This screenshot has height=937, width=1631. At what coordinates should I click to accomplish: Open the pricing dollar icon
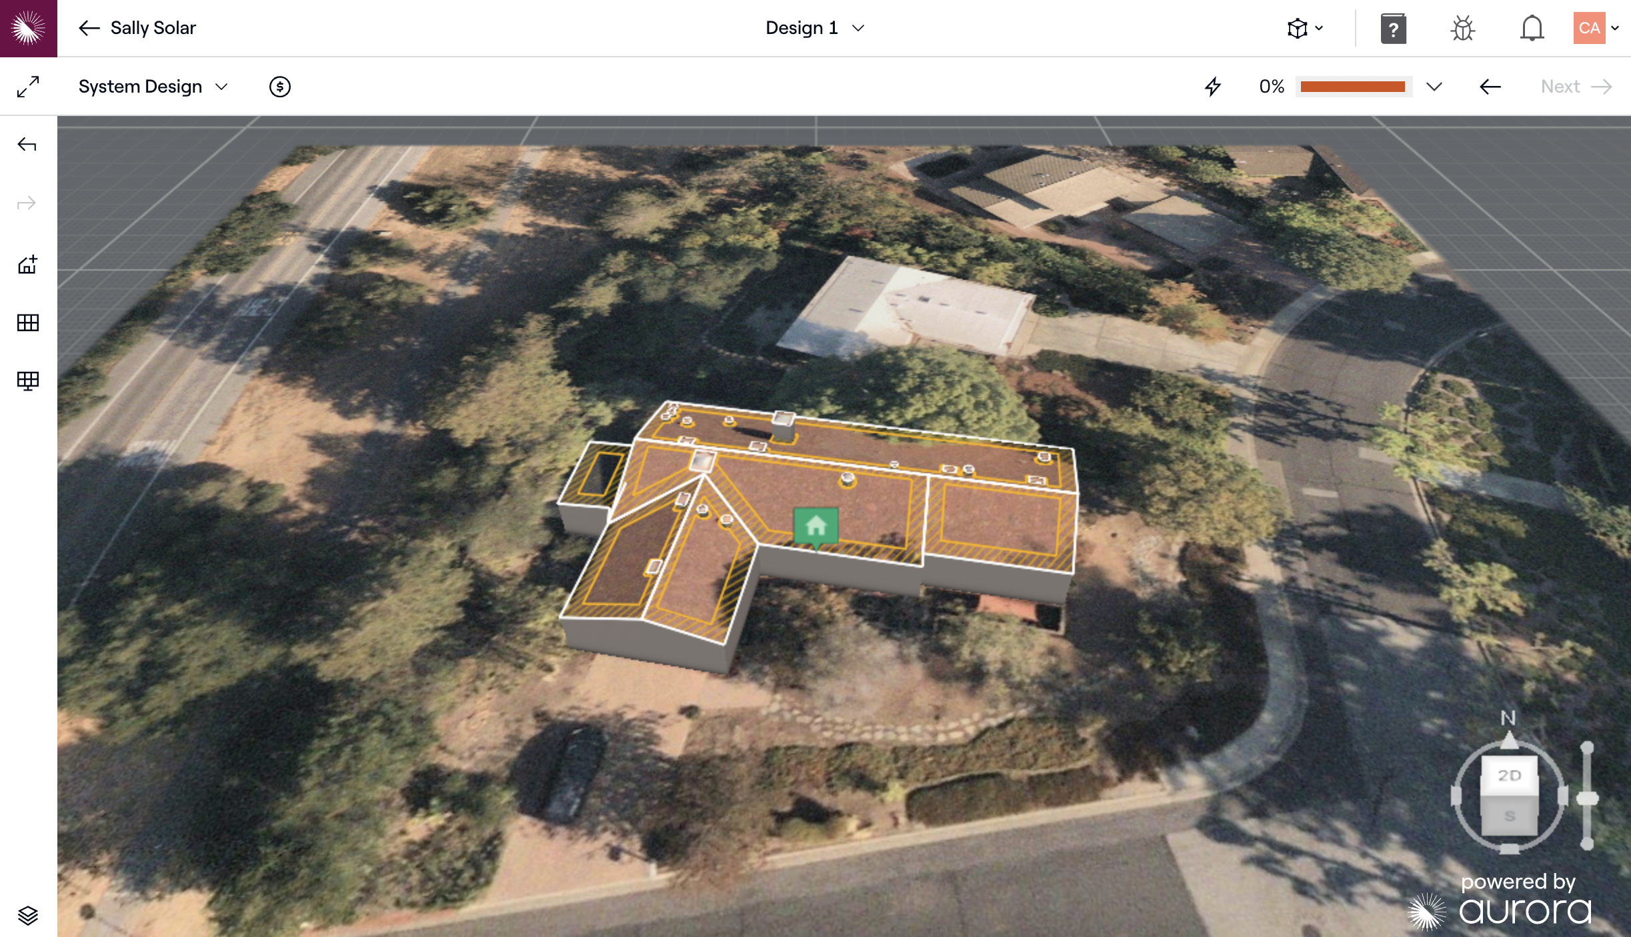[280, 87]
